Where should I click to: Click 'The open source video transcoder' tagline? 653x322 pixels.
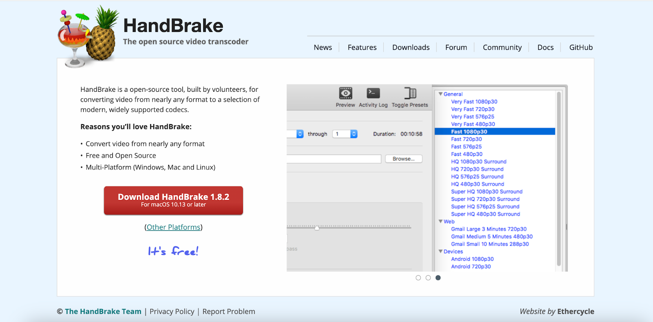click(x=186, y=42)
